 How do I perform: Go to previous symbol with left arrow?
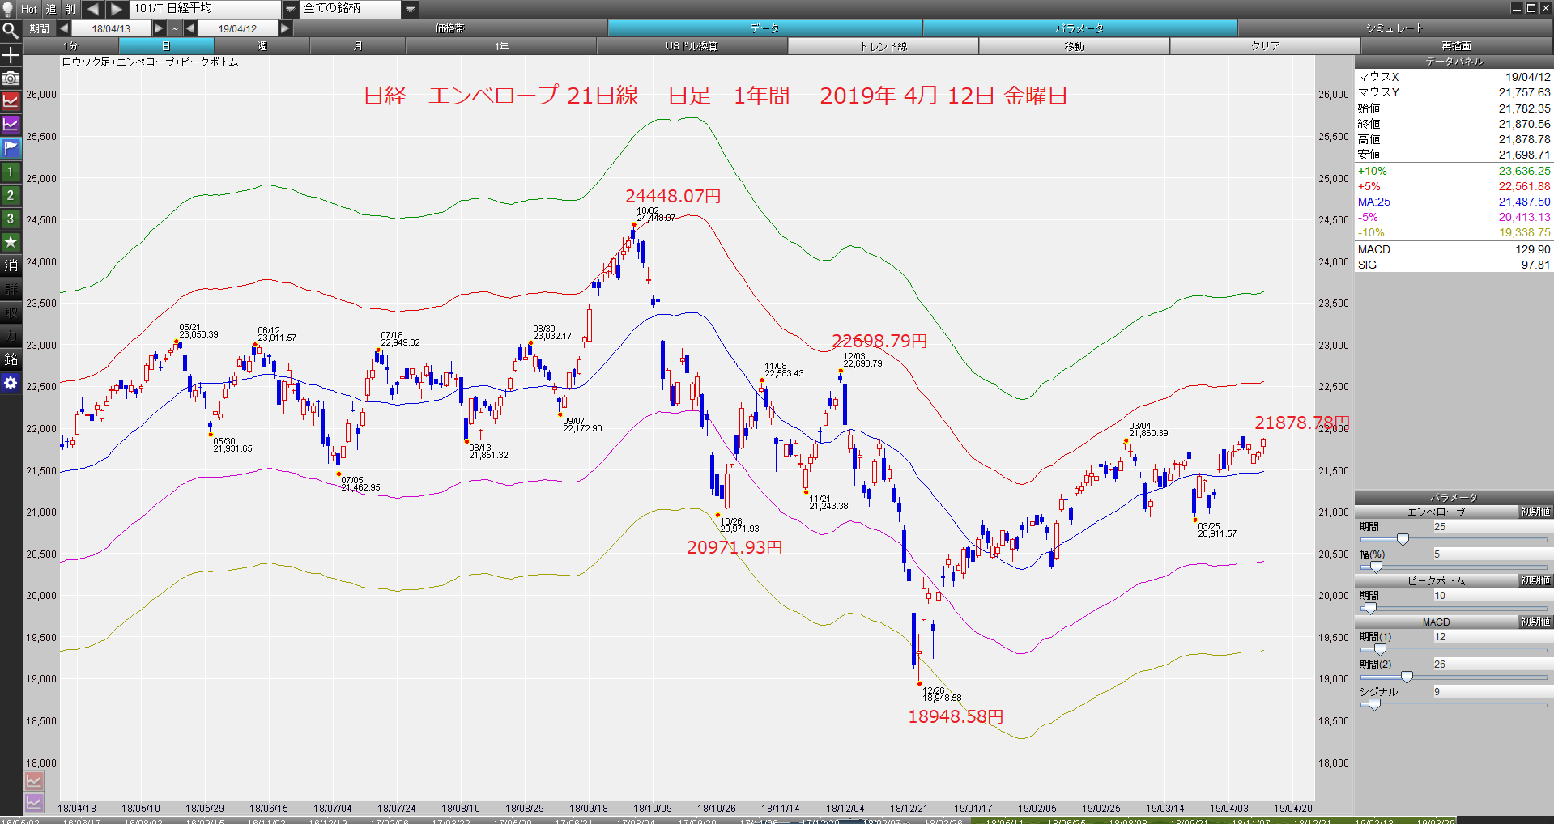pyautogui.click(x=92, y=9)
